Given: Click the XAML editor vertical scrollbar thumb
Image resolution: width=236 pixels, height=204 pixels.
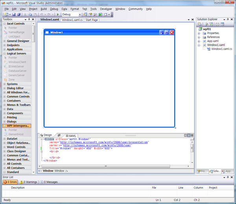Looking at the screenshot, I should coord(192,148).
